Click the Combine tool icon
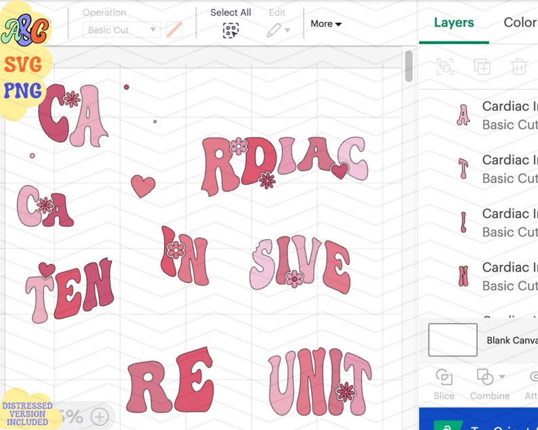The width and height of the screenshot is (538, 430). click(485, 377)
